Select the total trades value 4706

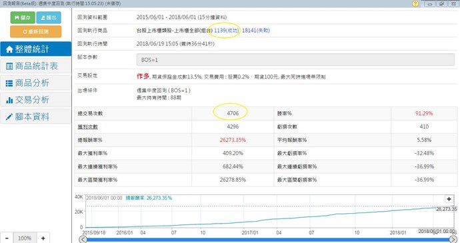[233, 113]
